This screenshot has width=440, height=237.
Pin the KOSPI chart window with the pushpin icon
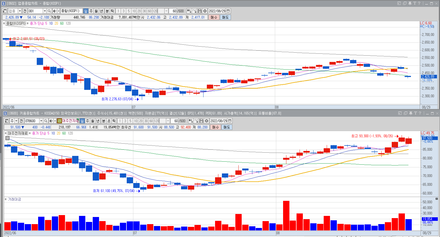click(x=410, y=3)
